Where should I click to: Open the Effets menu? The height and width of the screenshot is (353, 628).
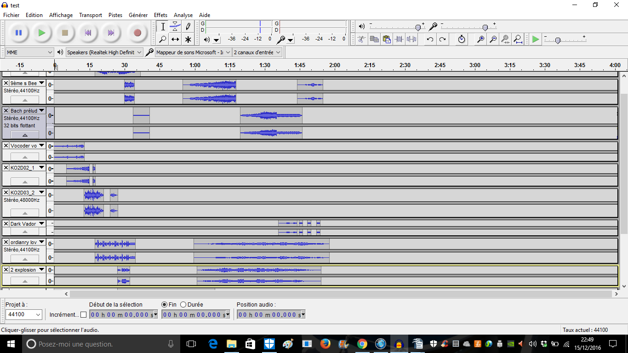(x=160, y=15)
